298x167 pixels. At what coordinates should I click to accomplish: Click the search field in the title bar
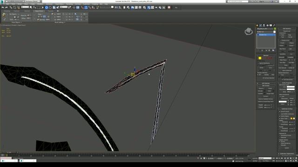tap(238, 1)
